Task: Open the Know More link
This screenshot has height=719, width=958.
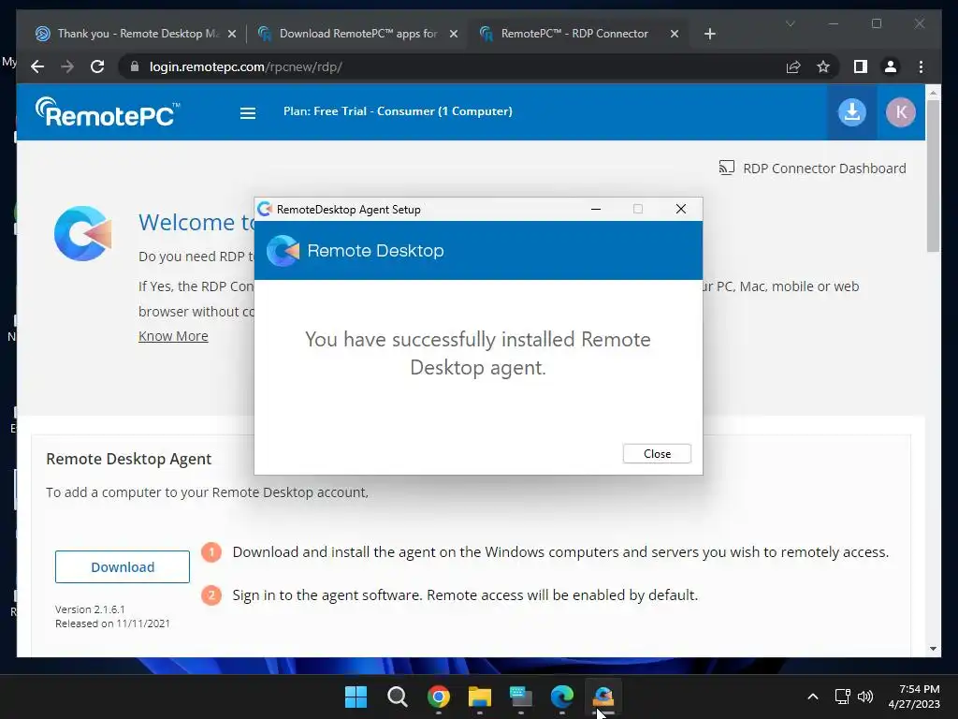Action: click(x=173, y=336)
